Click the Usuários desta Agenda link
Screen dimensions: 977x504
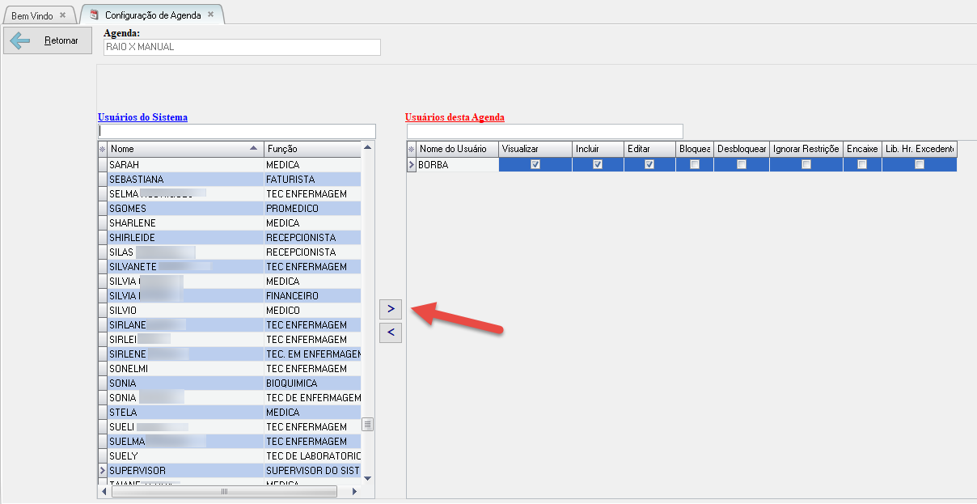coord(455,117)
